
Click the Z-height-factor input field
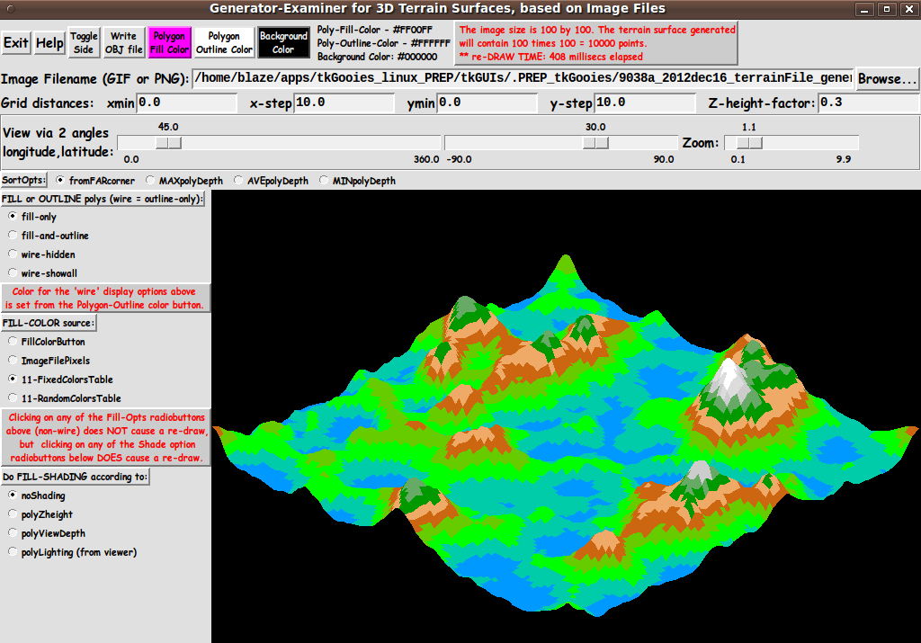pyautogui.click(x=869, y=103)
